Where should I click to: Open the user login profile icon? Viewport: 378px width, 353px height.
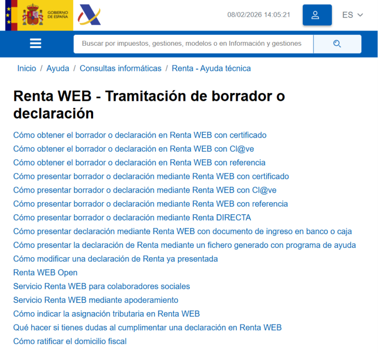317,15
